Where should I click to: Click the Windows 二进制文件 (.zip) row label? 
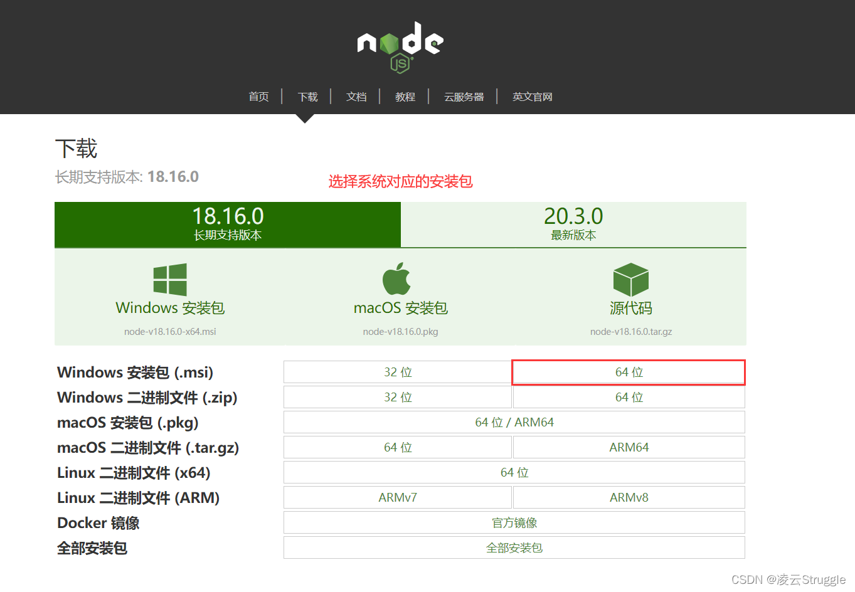point(147,398)
